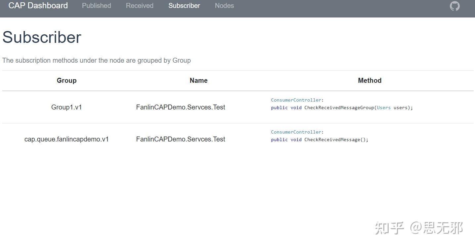
Task: Select the Subscriber navigation tab
Action: (184, 6)
